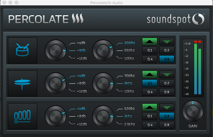Toggle Q8 in drum row
The image size is (213, 137).
tap(167, 59)
